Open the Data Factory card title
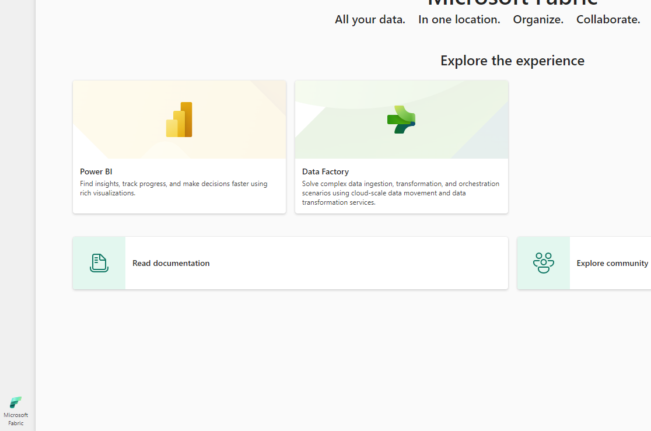The width and height of the screenshot is (651, 431). (325, 171)
